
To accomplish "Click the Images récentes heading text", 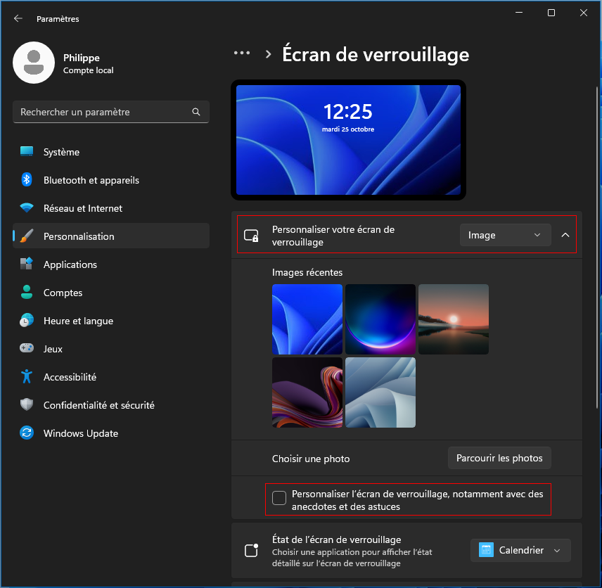I will pos(307,272).
